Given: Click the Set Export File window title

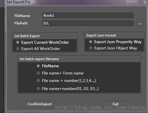Looking at the screenshot, I should click(x=19, y=2).
